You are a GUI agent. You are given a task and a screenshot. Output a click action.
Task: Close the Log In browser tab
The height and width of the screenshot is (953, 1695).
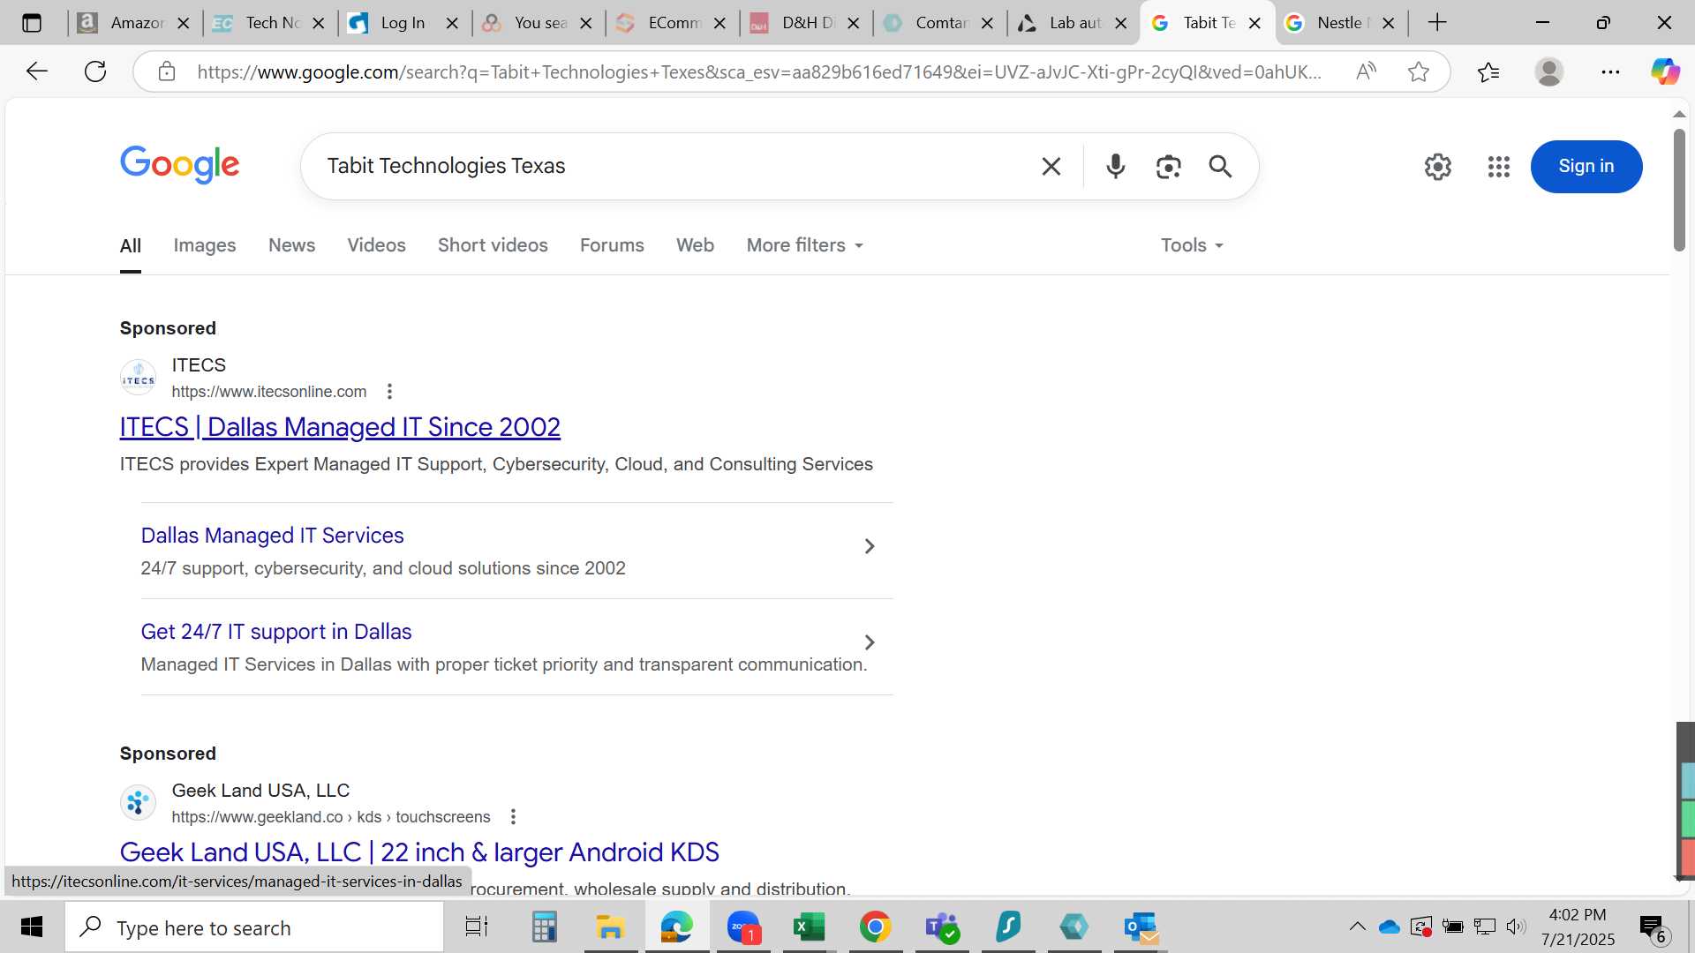(x=452, y=23)
